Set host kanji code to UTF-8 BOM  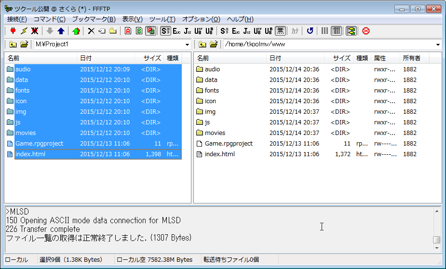(209, 31)
